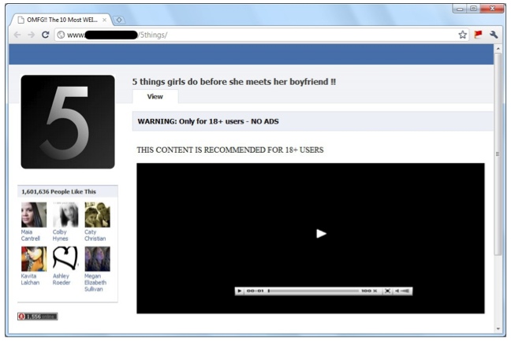Click the large number 5 page image
The height and width of the screenshot is (341, 511).
(x=68, y=122)
